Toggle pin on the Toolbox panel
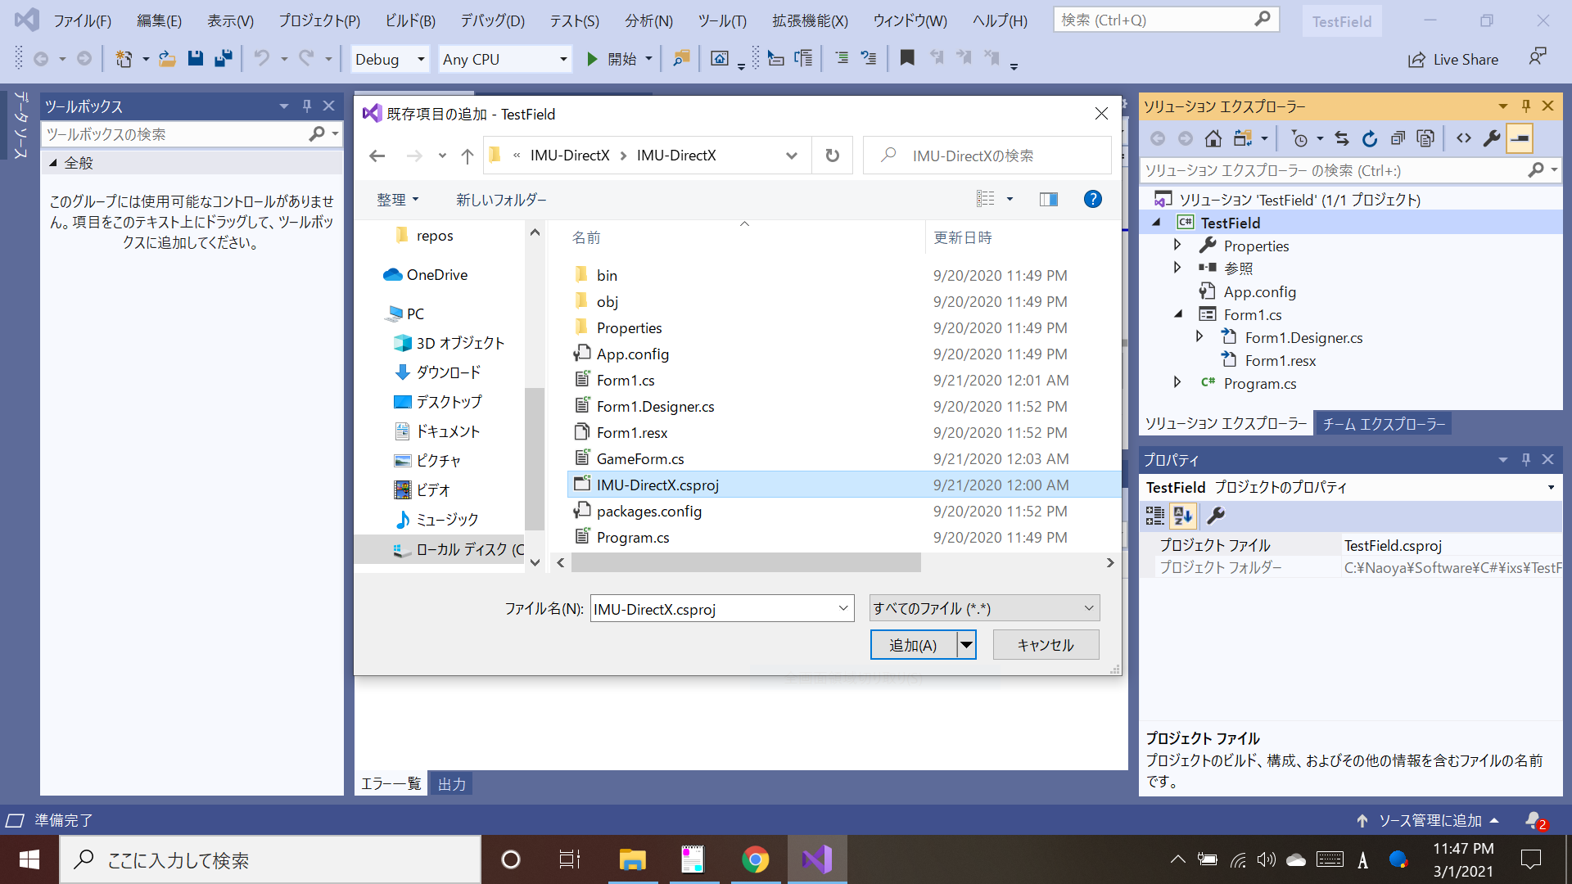Image resolution: width=1572 pixels, height=884 pixels. [x=307, y=106]
